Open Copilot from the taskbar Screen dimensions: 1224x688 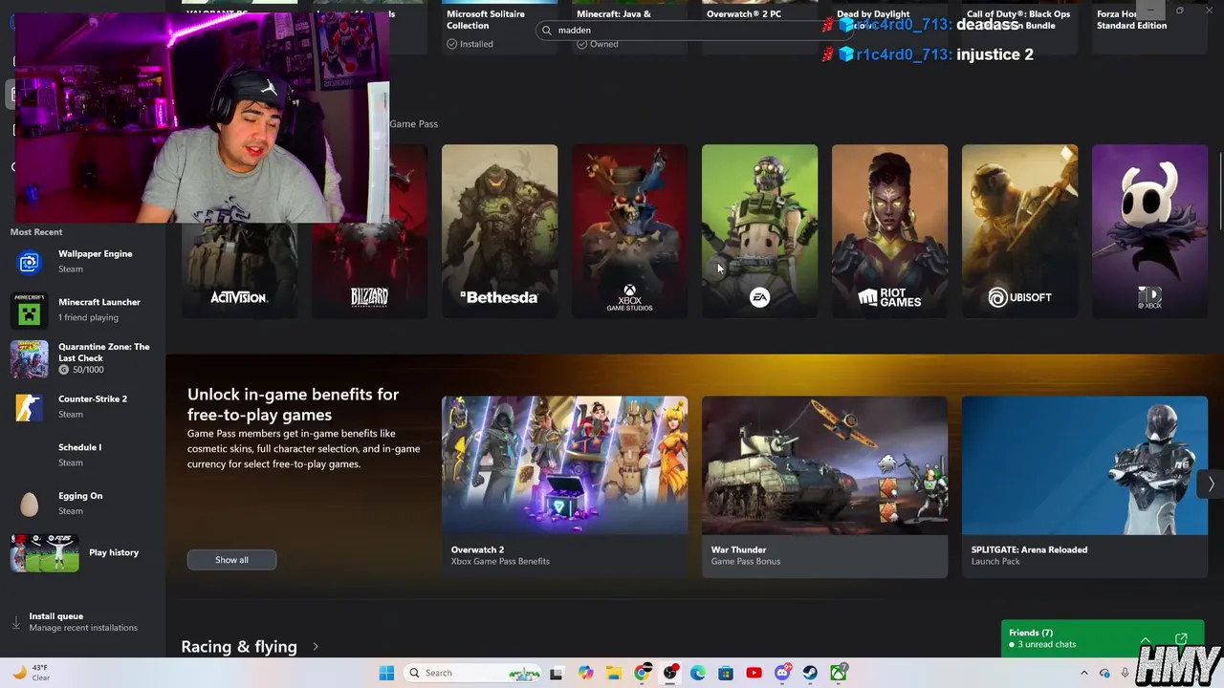[x=585, y=673]
